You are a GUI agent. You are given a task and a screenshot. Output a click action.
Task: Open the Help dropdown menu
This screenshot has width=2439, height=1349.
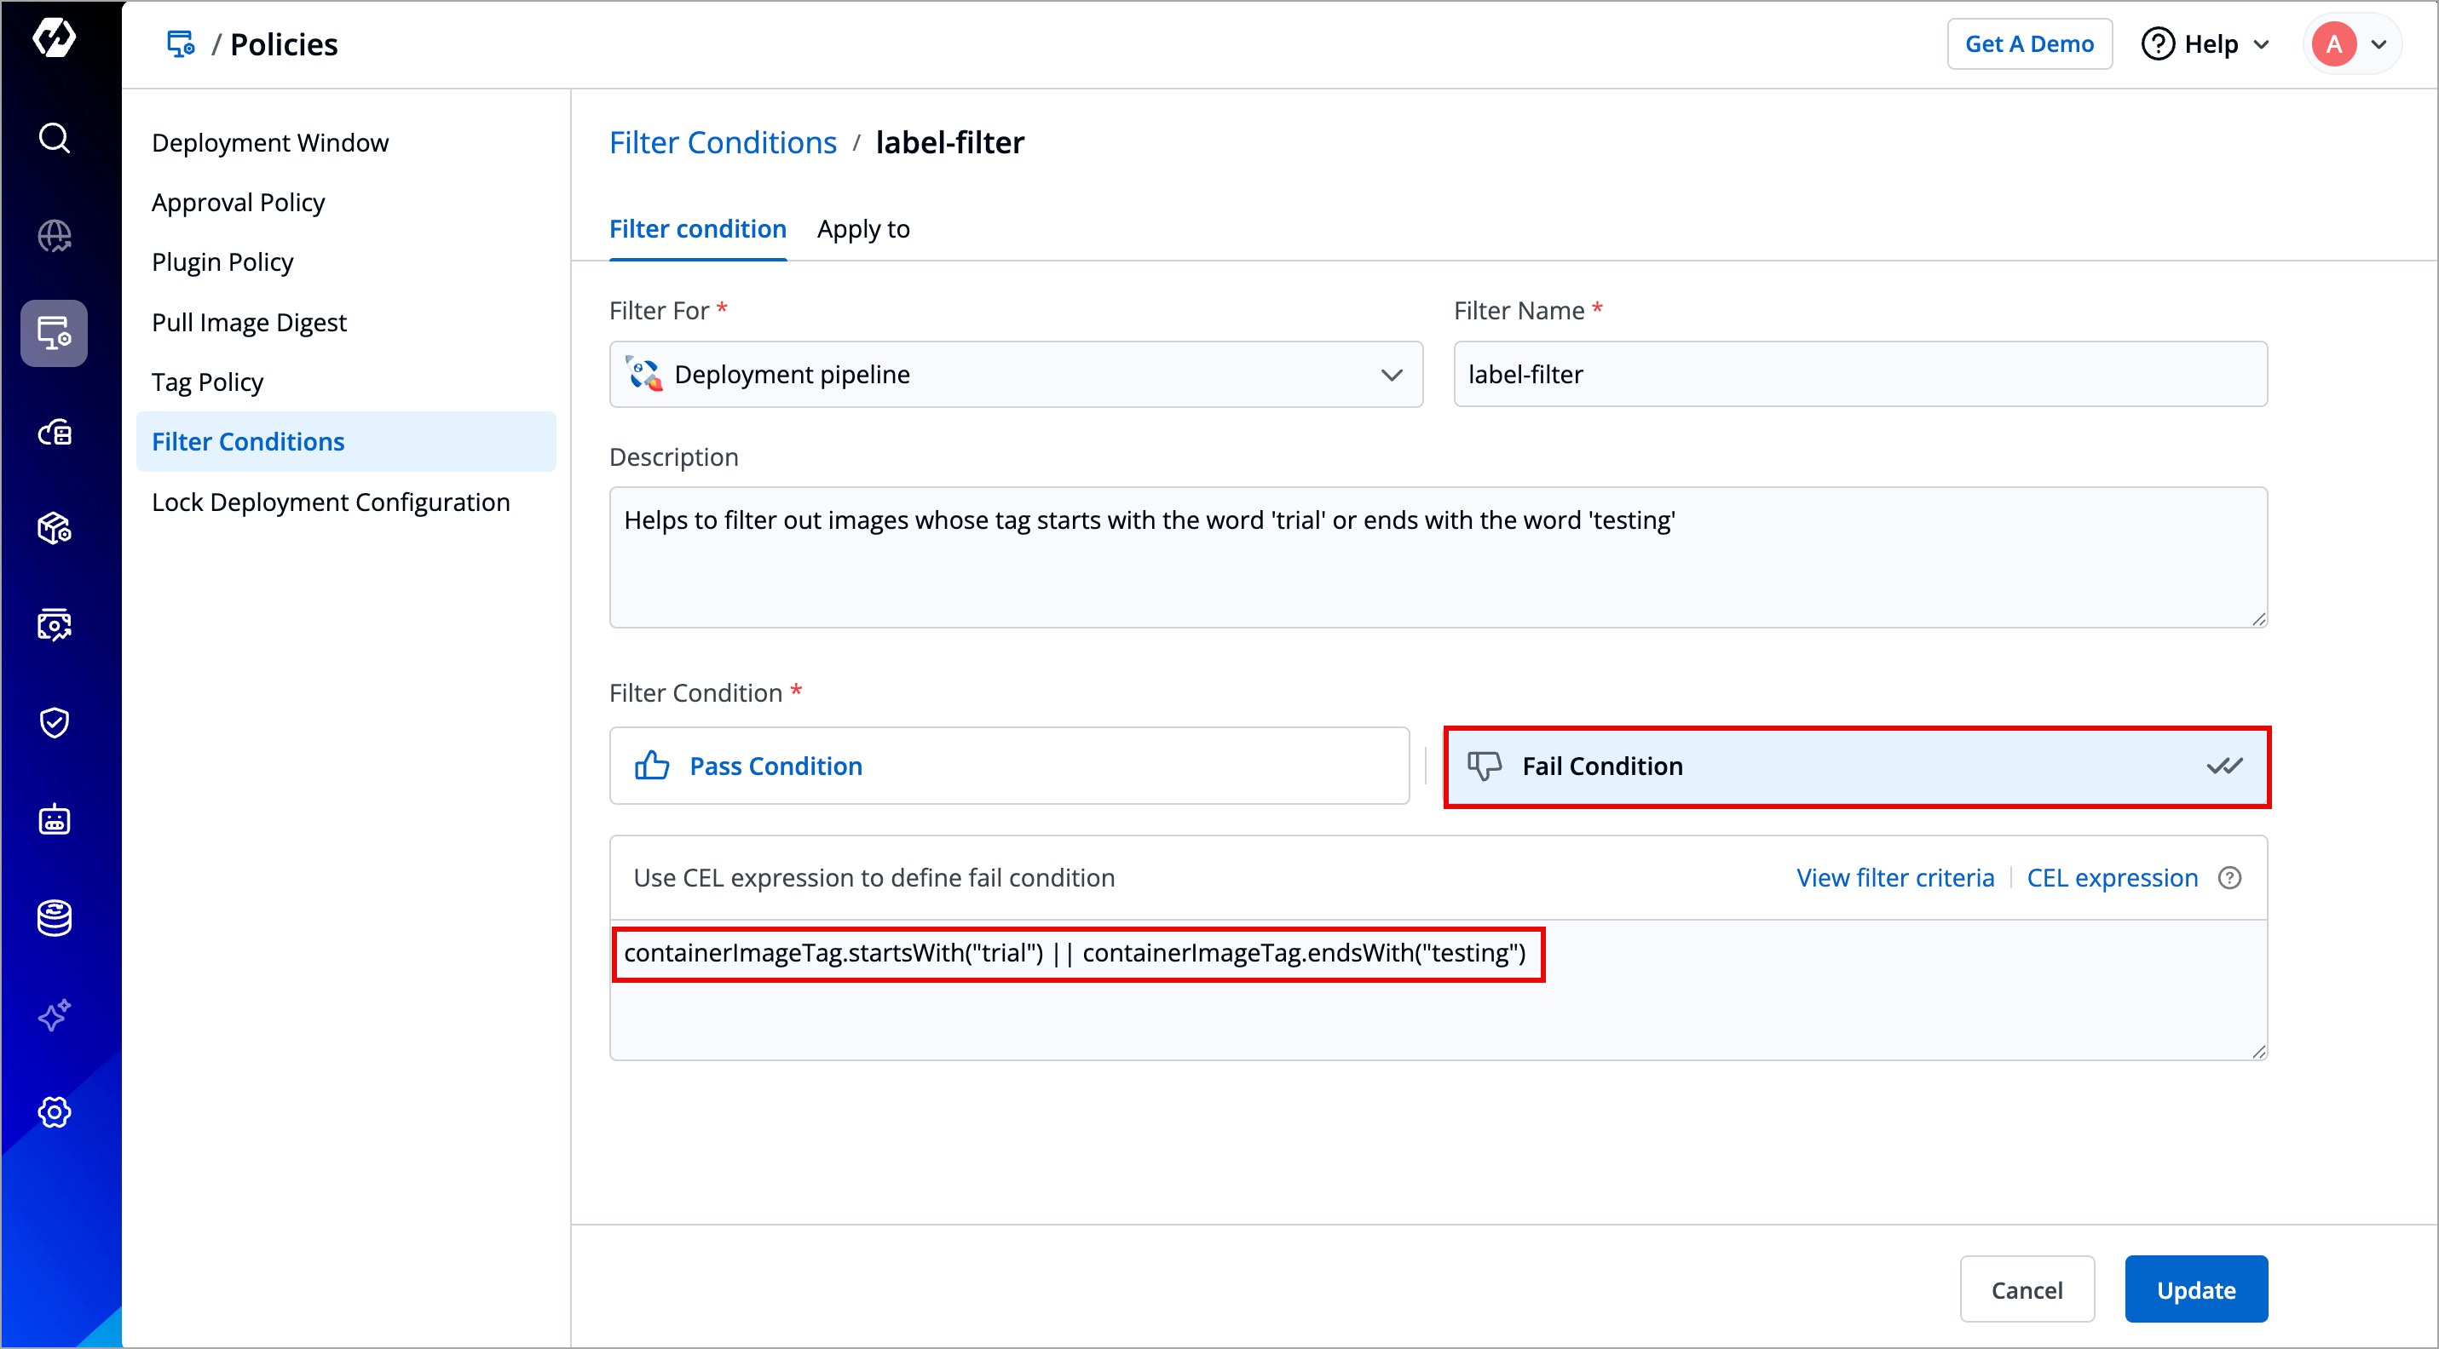(x=2205, y=44)
